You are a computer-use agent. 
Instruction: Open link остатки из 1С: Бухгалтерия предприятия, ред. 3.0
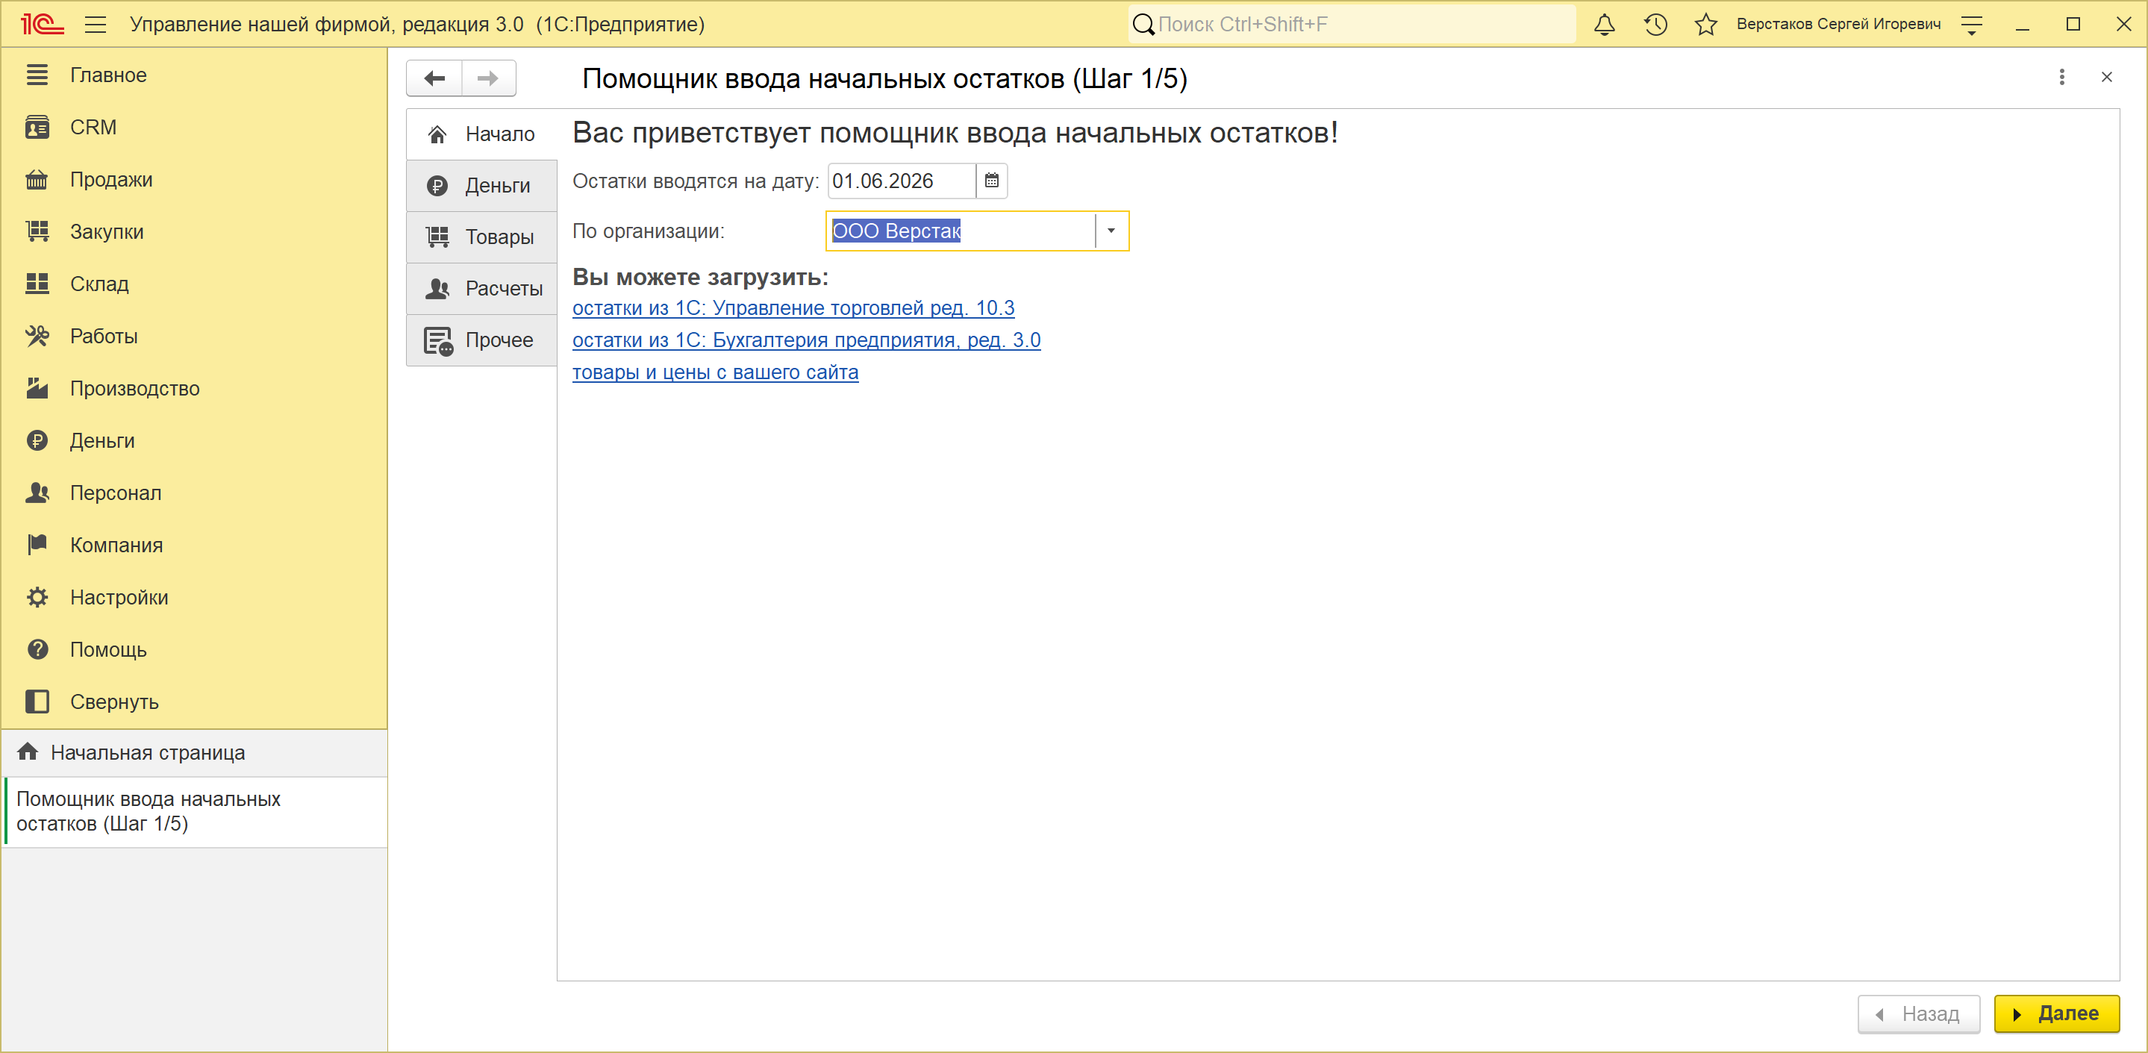[806, 341]
